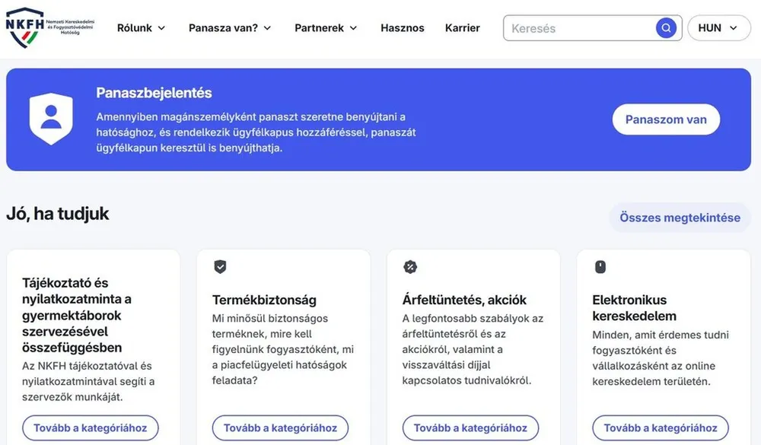Click the search magnifier icon
The image size is (761, 445).
tap(665, 27)
